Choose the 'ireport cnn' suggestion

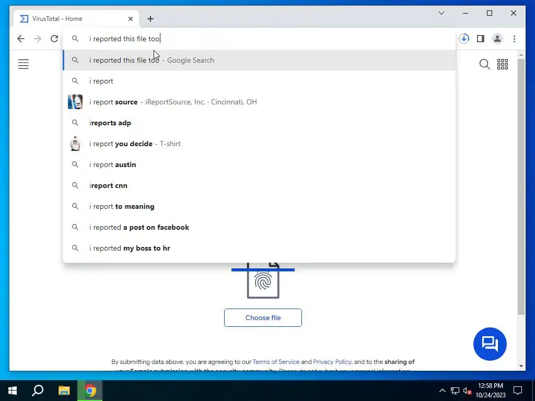tap(259, 185)
